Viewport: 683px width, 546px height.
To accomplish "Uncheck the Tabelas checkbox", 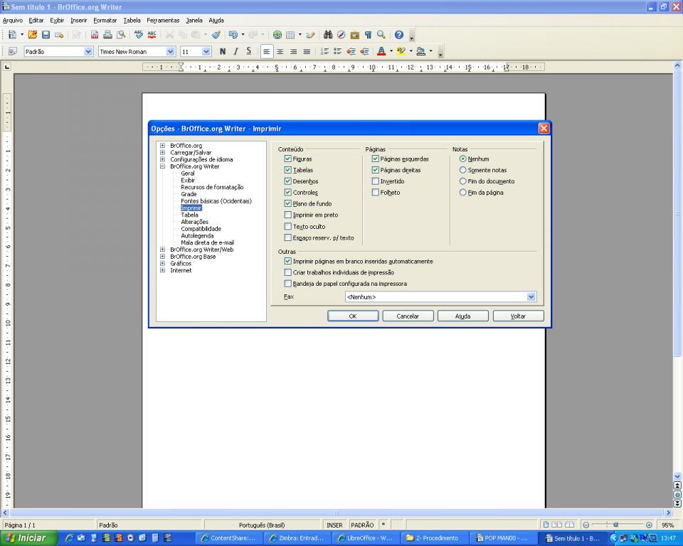I will click(288, 170).
